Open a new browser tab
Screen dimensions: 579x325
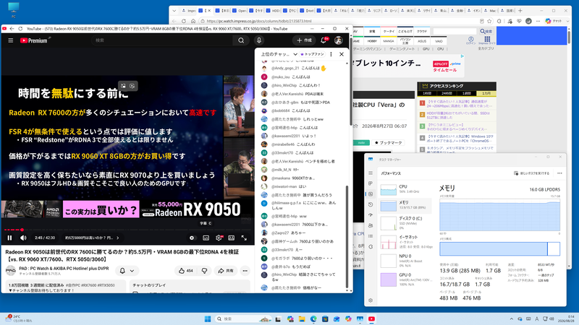(x=520, y=11)
